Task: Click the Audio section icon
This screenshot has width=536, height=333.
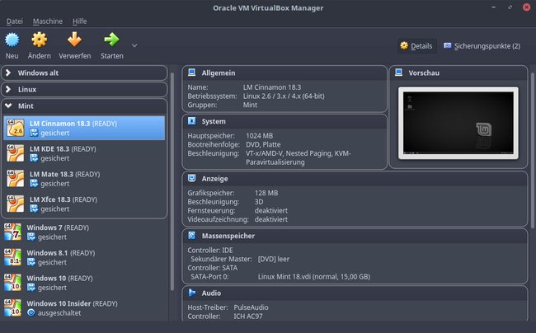Action: [x=192, y=293]
